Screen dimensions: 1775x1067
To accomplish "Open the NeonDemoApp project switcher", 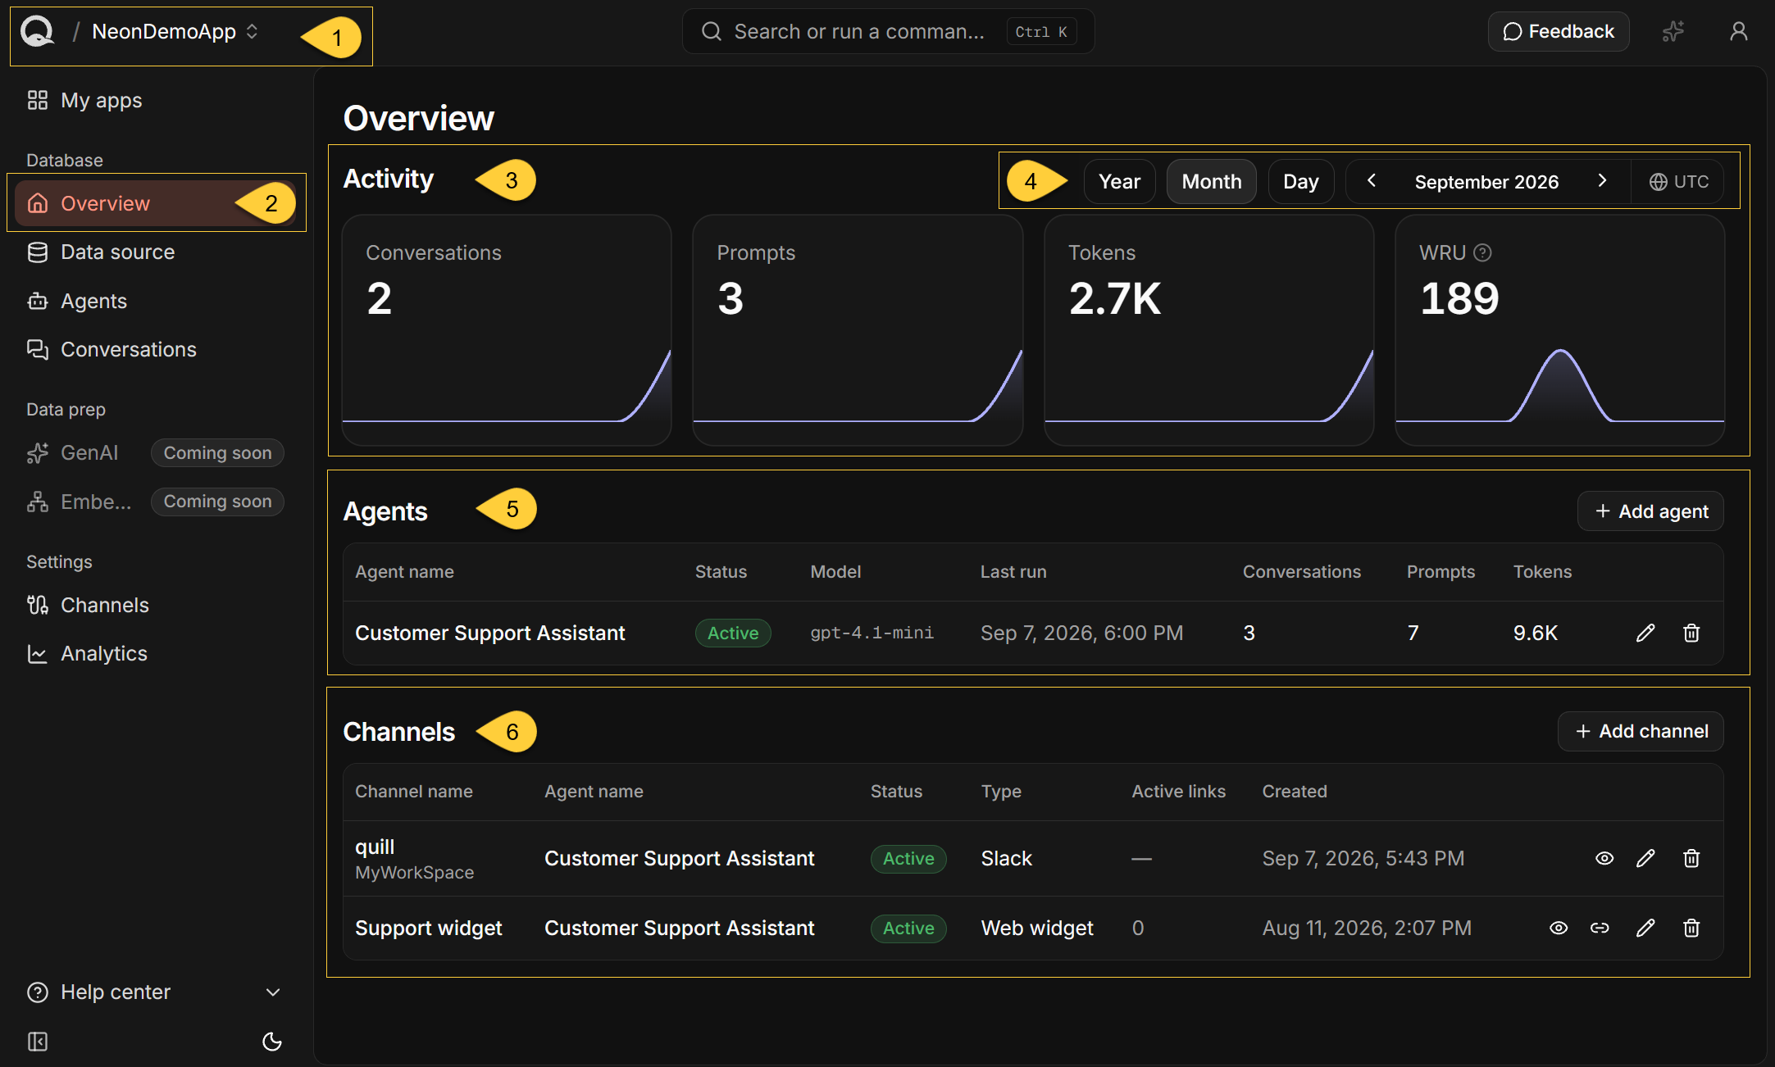I will [x=175, y=32].
